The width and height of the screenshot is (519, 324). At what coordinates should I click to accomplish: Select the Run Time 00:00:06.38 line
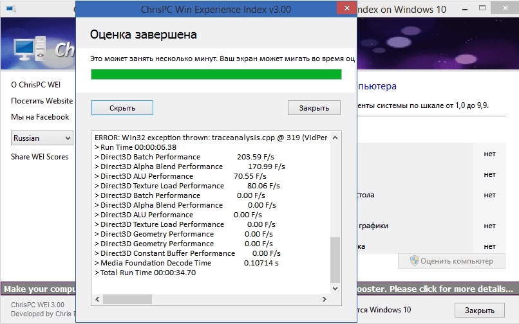135,147
